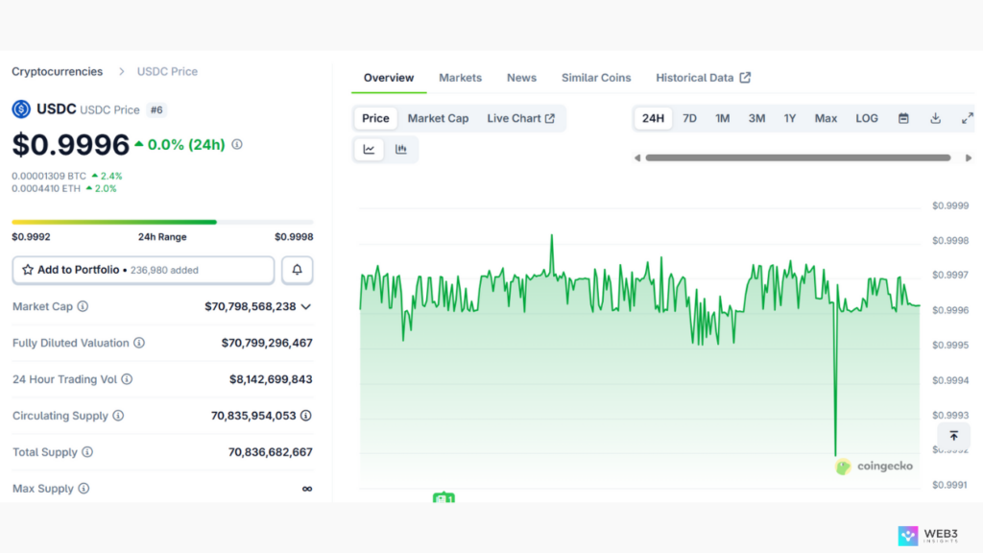
Task: Click the scroll-to-top arrow button
Action: tap(953, 436)
